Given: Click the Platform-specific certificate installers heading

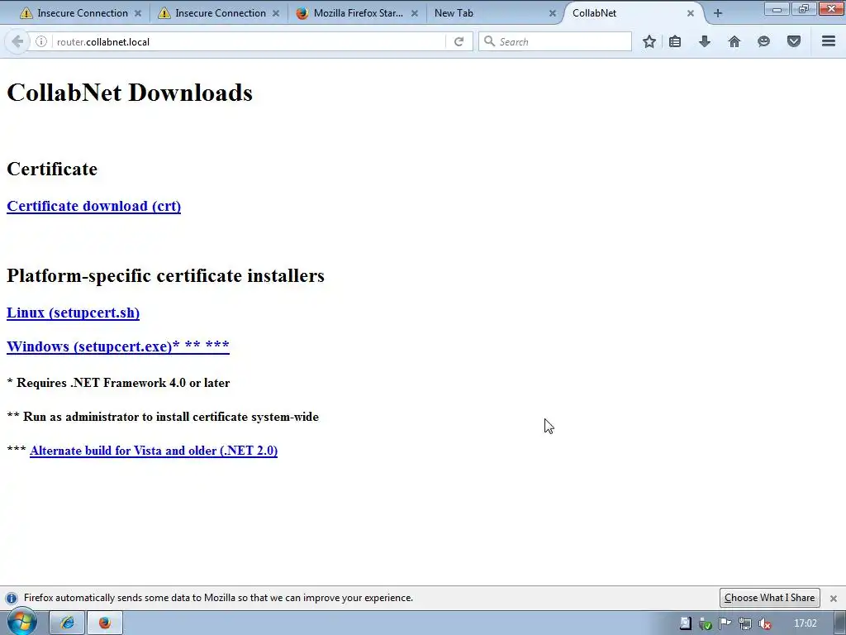Looking at the screenshot, I should tap(165, 275).
